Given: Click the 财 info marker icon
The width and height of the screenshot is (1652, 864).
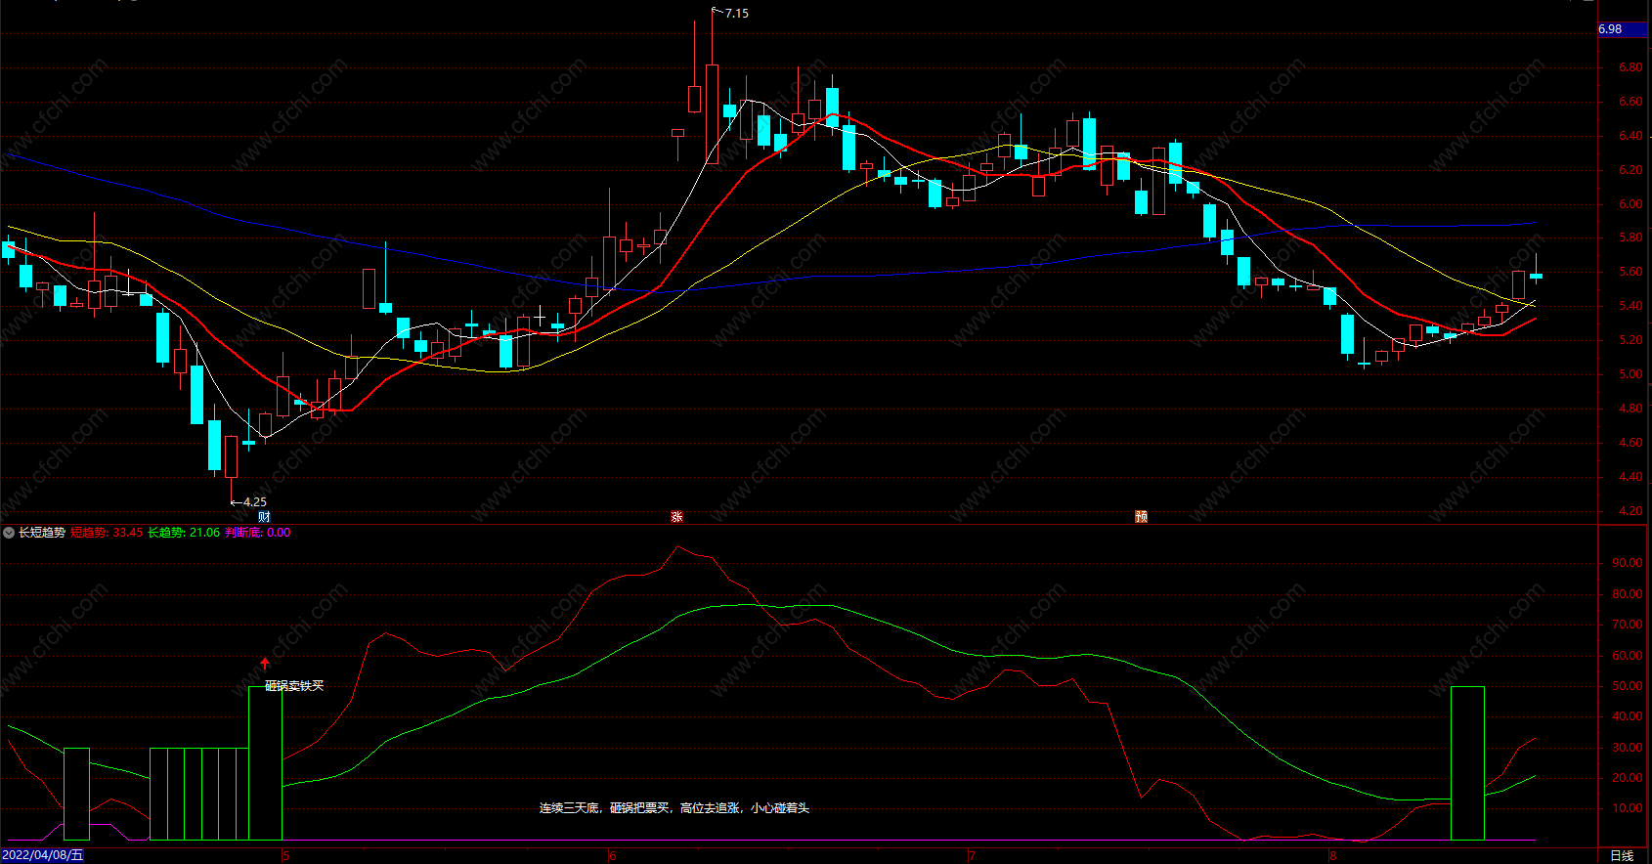Looking at the screenshot, I should click(x=264, y=516).
